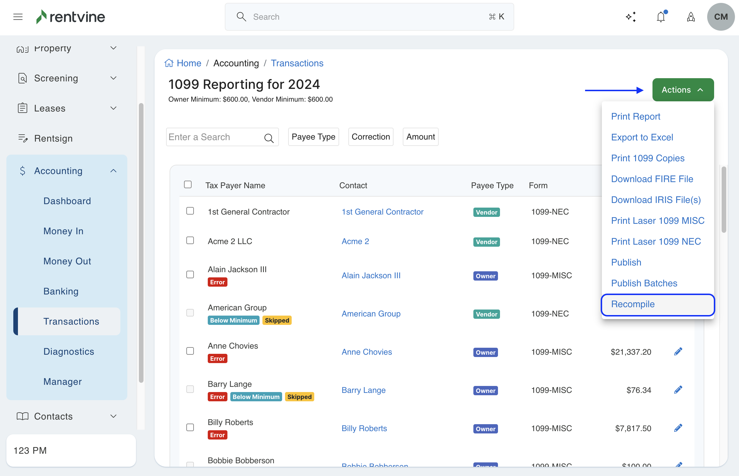Click pencil icon for Billy Roberts
This screenshot has height=476, width=739.
pyautogui.click(x=678, y=428)
